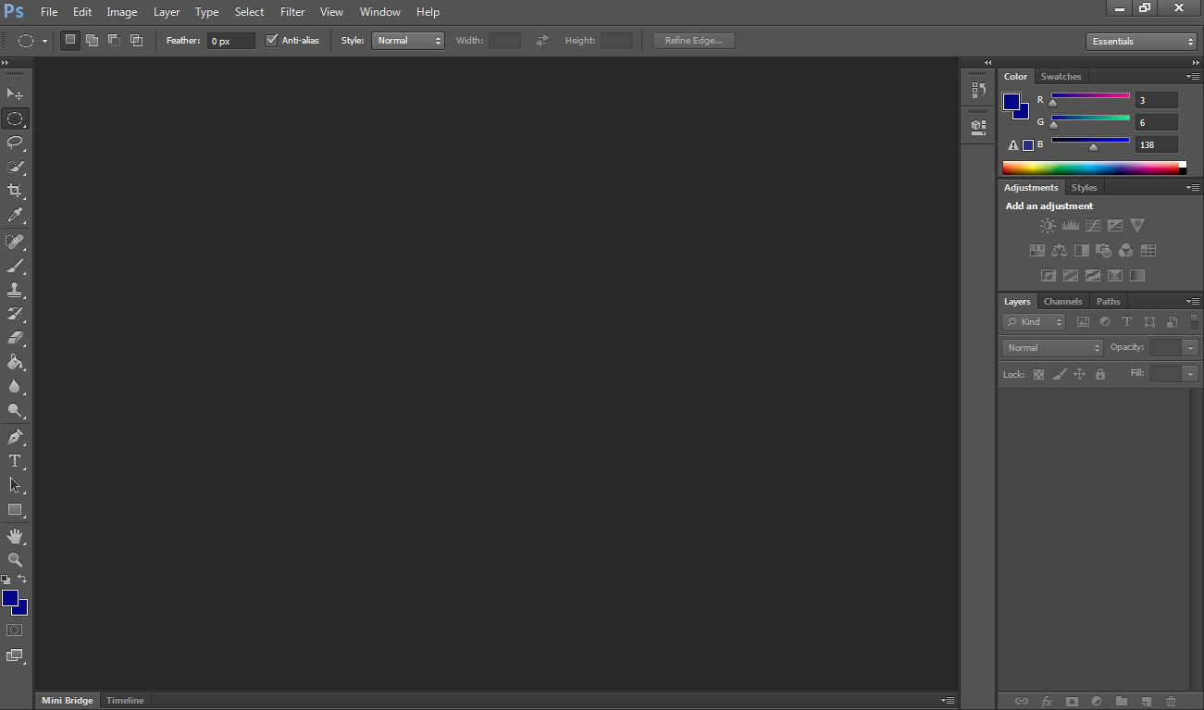Switch to the Swatches panel
This screenshot has width=1204, height=710.
tap(1061, 76)
